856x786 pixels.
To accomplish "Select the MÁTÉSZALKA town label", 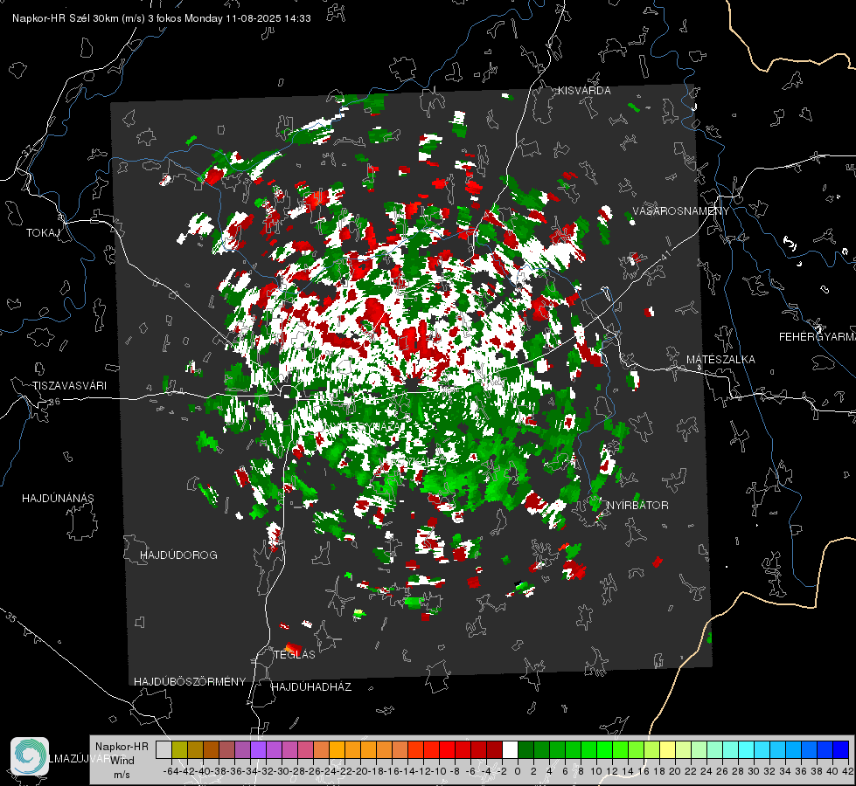I will pos(720,360).
